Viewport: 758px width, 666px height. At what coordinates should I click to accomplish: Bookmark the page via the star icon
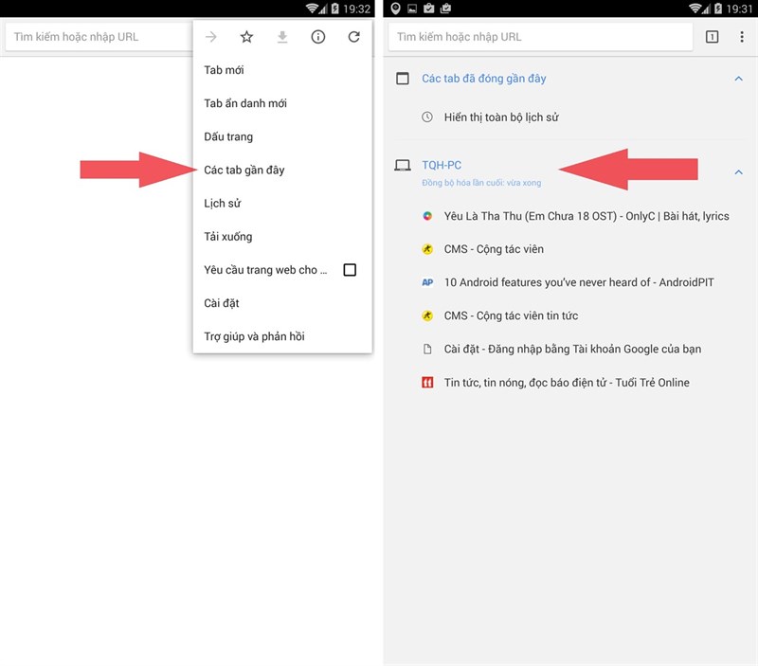245,36
